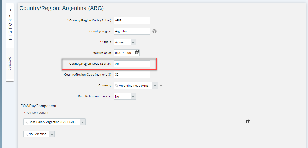Click the 2 char code field AR
Screen dimensions: 308x148
coord(132,64)
